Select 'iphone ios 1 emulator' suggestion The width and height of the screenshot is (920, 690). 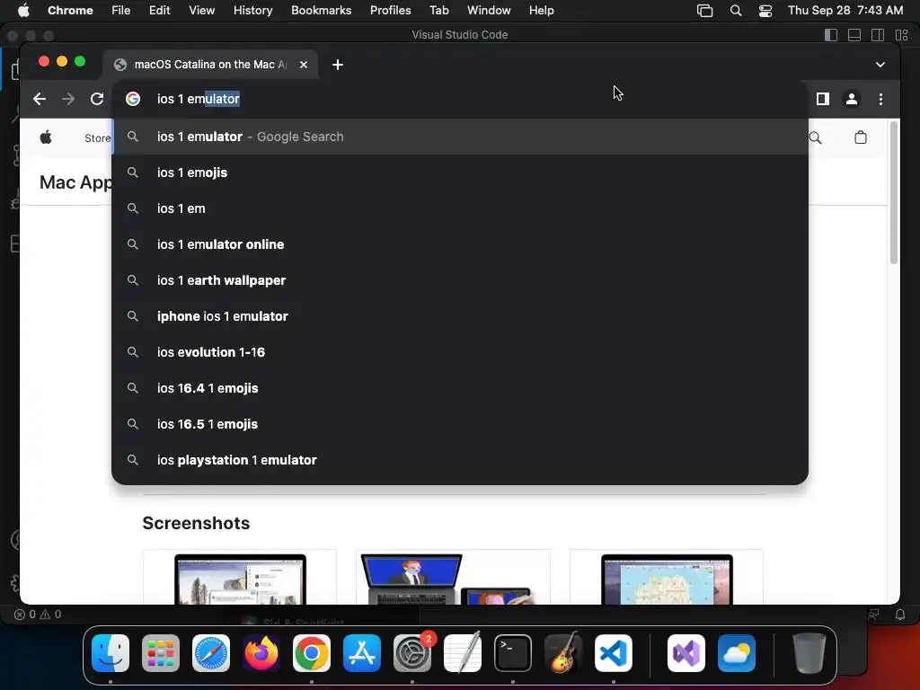tap(460, 316)
